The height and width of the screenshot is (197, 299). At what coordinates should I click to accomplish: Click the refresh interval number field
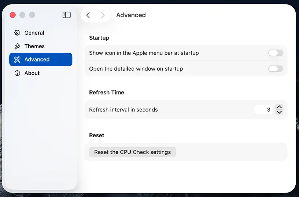264,109
